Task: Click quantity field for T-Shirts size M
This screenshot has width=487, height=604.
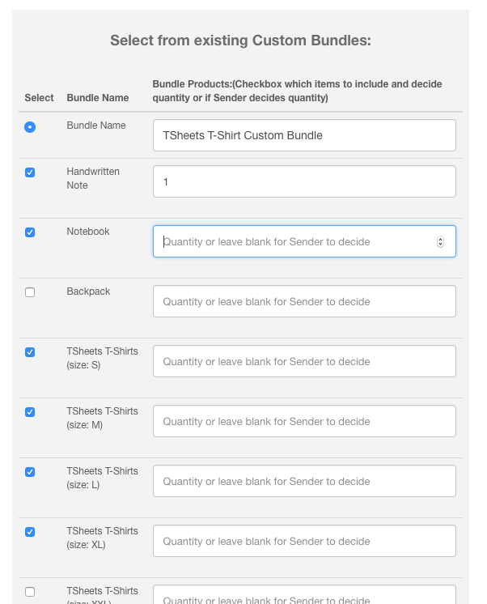Action: [303, 421]
